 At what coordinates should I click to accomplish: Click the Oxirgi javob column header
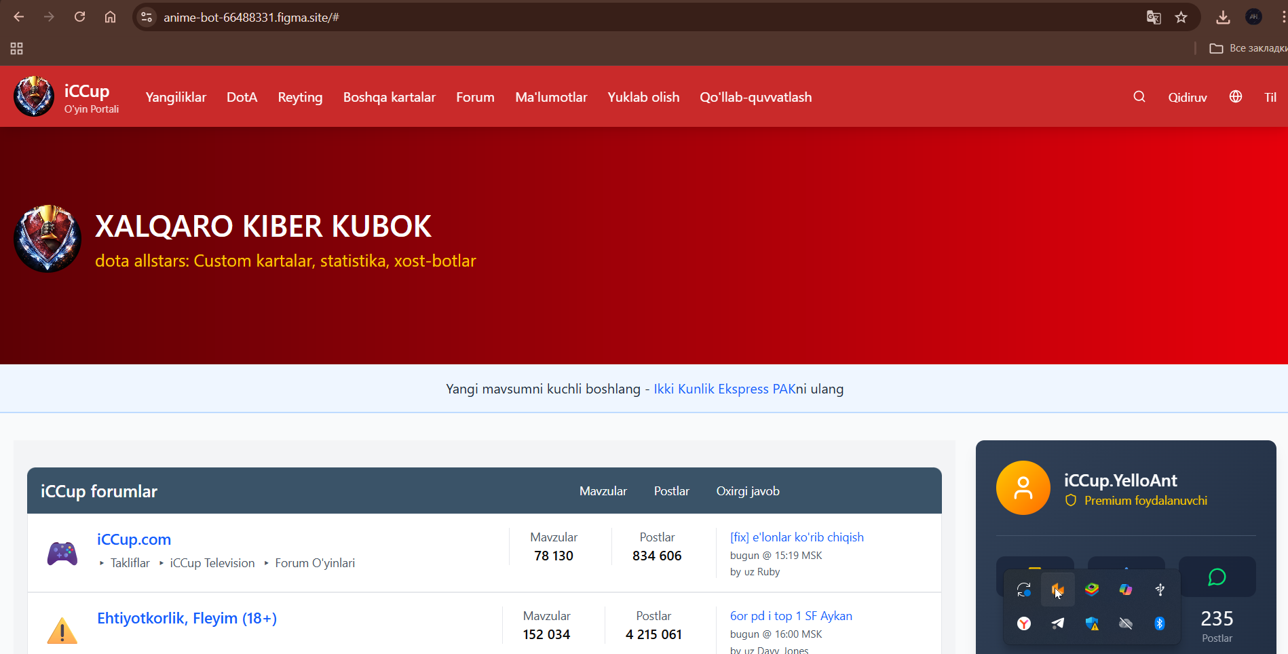coord(748,491)
